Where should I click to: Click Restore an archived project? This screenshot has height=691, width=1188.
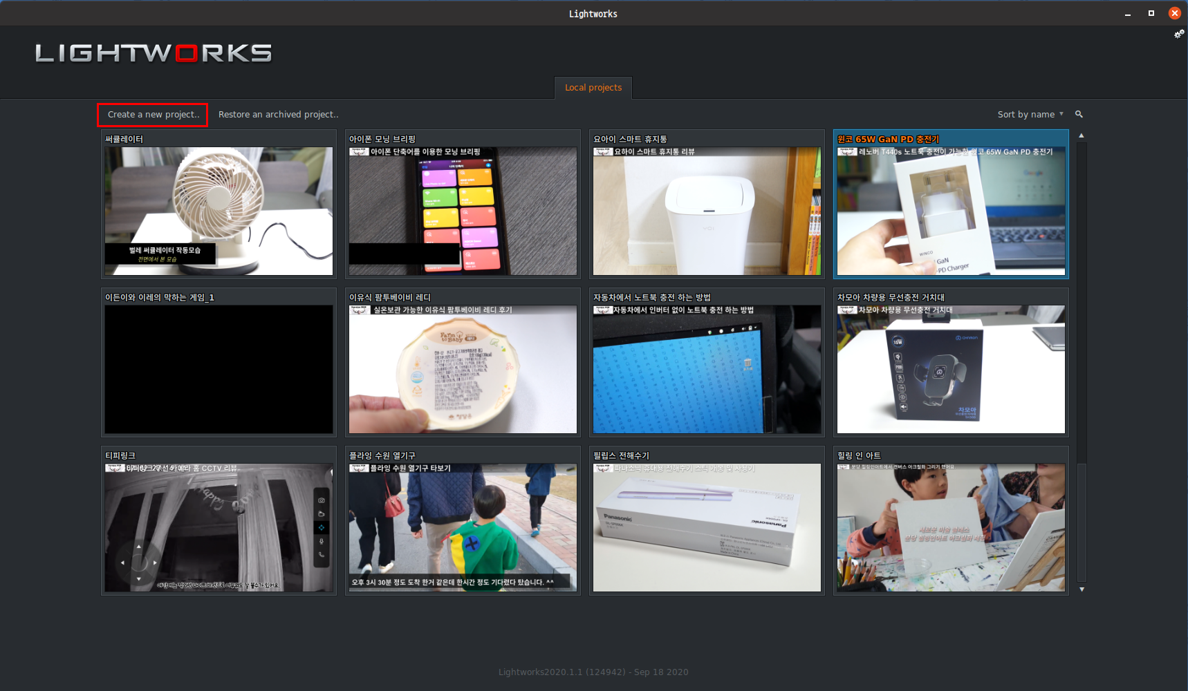pos(279,115)
